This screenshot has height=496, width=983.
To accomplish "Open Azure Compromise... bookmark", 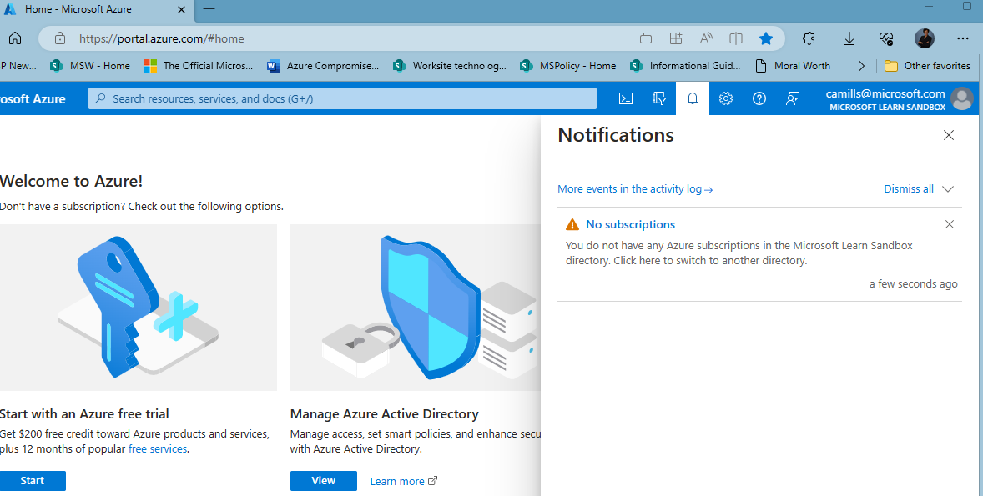I will pyautogui.click(x=323, y=66).
